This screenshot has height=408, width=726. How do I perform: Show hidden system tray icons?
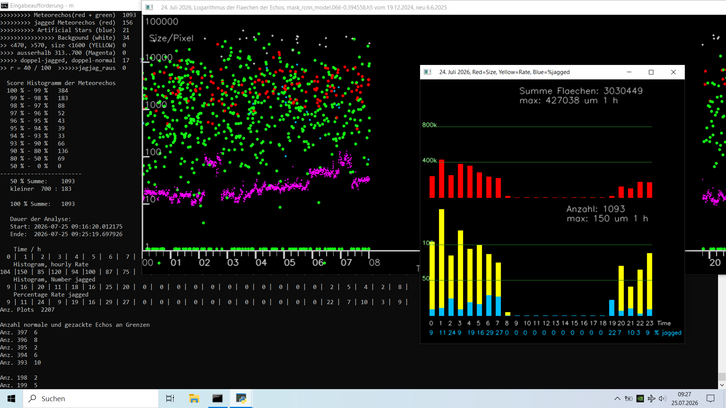tap(617, 399)
